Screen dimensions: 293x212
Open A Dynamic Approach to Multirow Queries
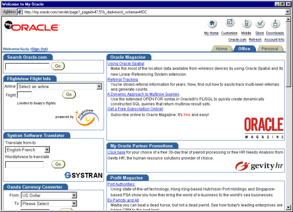point(143,94)
